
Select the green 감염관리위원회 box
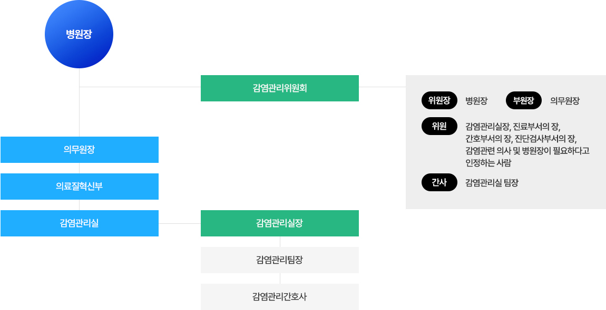coord(280,88)
